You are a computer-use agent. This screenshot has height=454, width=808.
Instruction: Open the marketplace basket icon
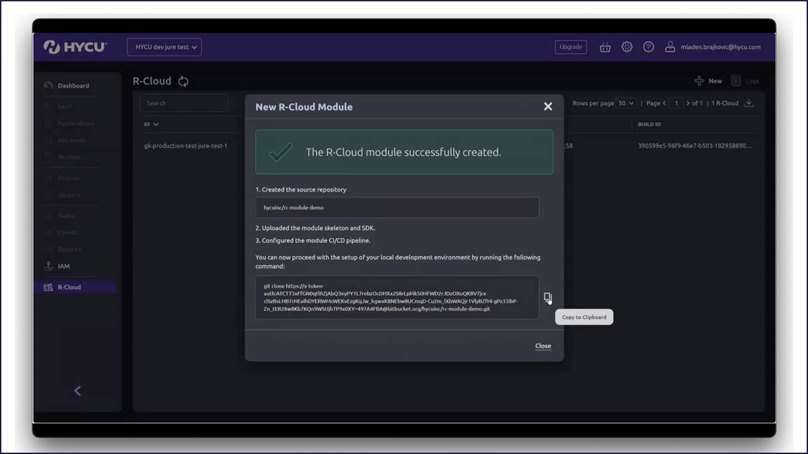605,47
